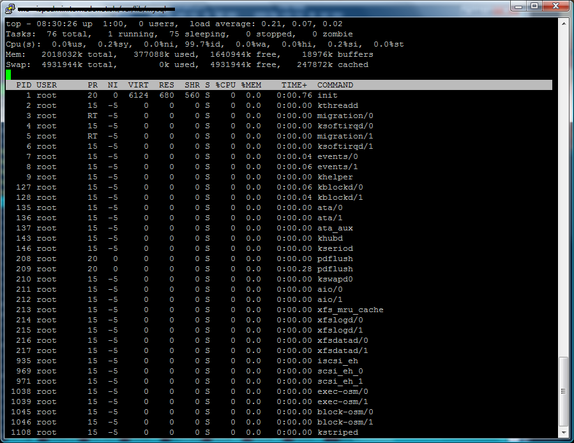The height and width of the screenshot is (443, 574).
Task: Click the exec-osm/0 process name
Action: (x=343, y=391)
